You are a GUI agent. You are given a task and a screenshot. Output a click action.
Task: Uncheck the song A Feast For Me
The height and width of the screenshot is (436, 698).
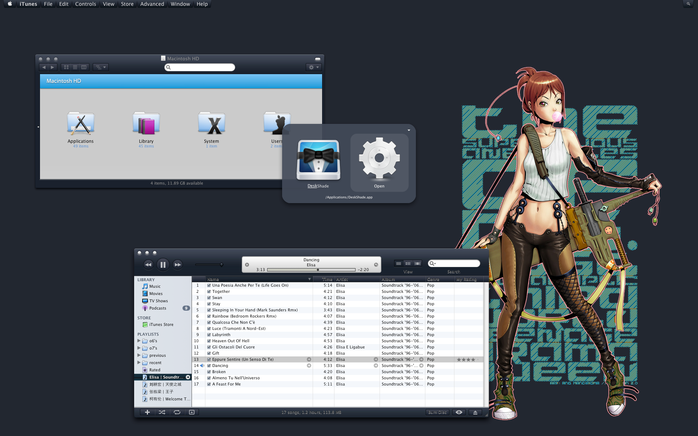209,384
